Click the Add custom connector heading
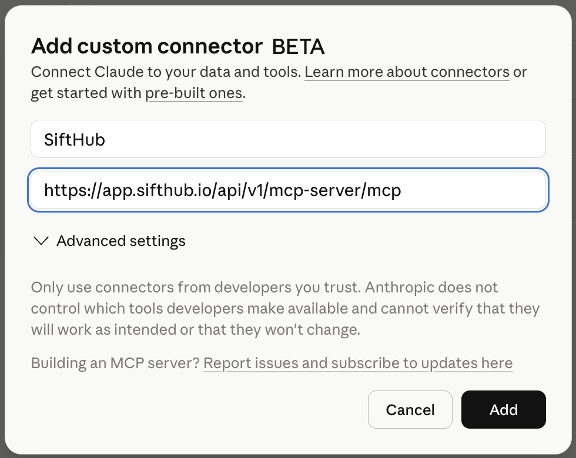Screen dimensions: 576x458 pyautogui.click(x=147, y=46)
